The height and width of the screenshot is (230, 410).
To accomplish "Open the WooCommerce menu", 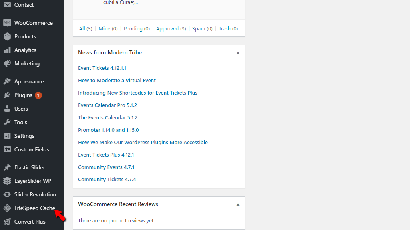I will (x=34, y=23).
